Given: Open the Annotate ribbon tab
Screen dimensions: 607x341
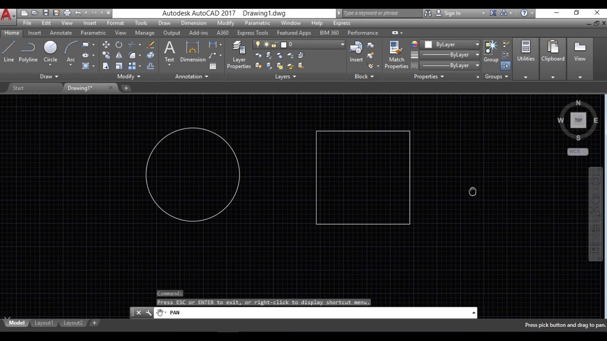Looking at the screenshot, I should (x=61, y=33).
